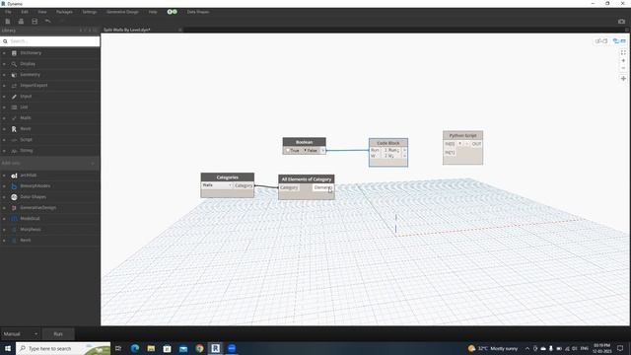Click the OUT port on Python Script node

click(476, 144)
